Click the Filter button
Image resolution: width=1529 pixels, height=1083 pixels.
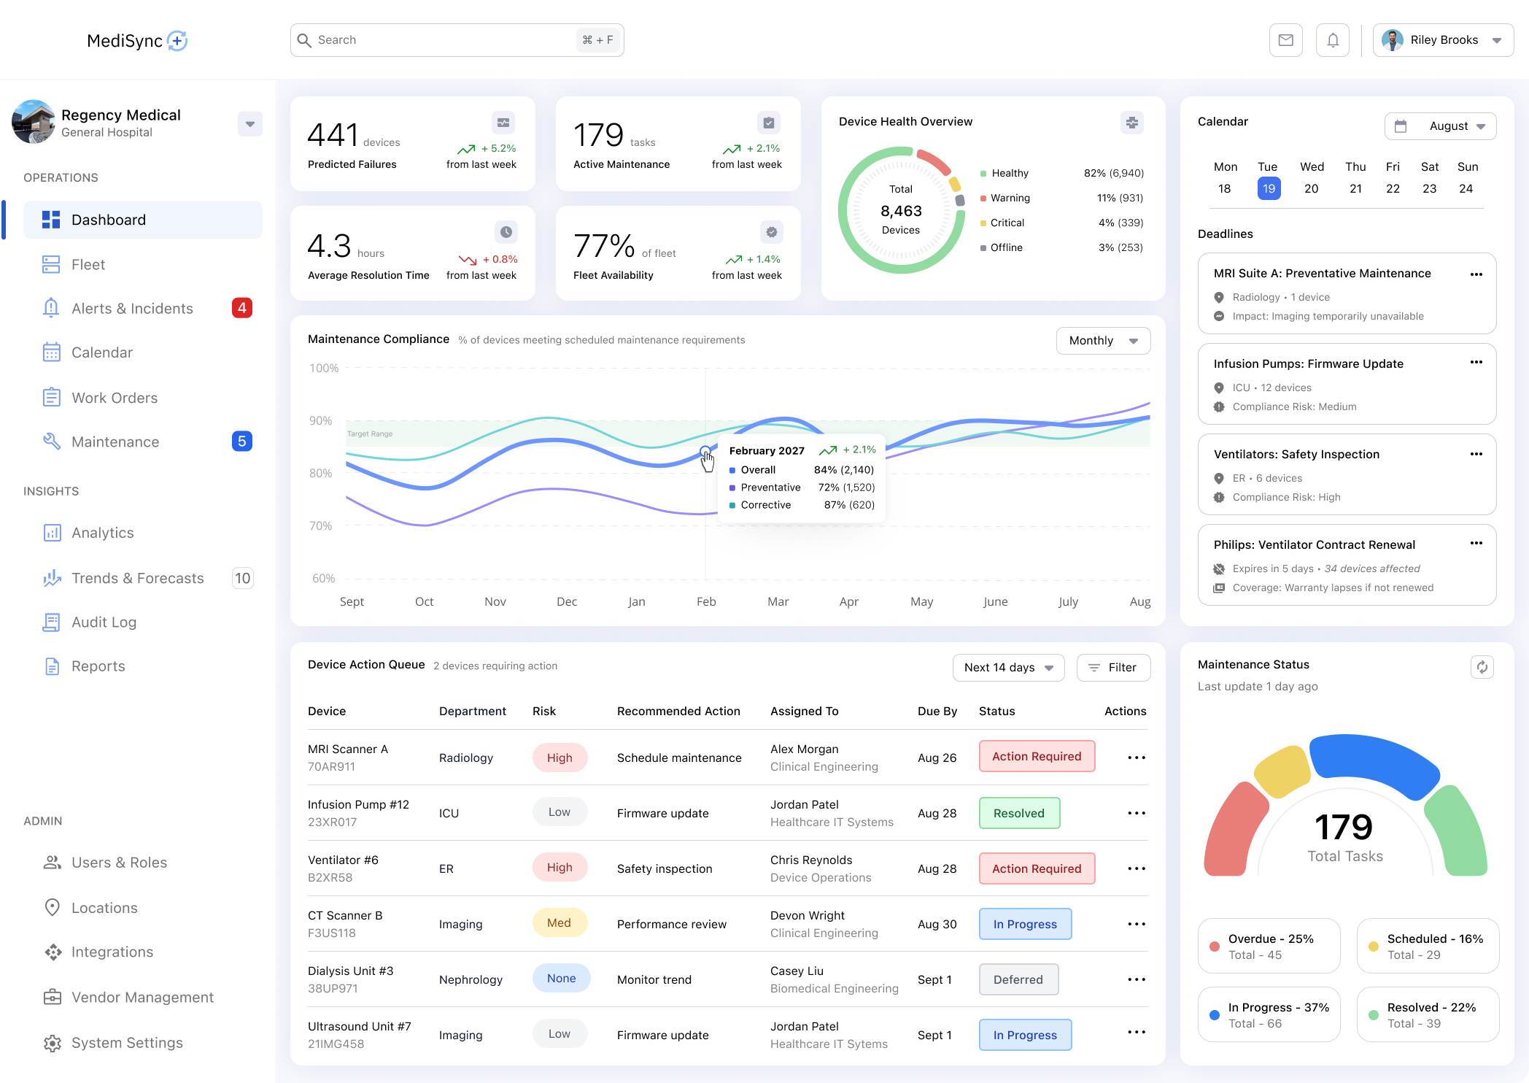click(x=1113, y=668)
